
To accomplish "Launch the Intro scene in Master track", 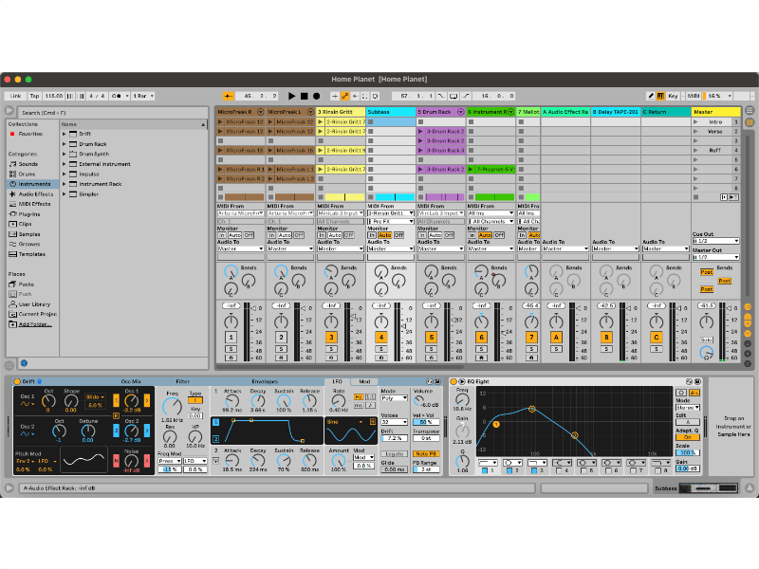I will [x=695, y=122].
